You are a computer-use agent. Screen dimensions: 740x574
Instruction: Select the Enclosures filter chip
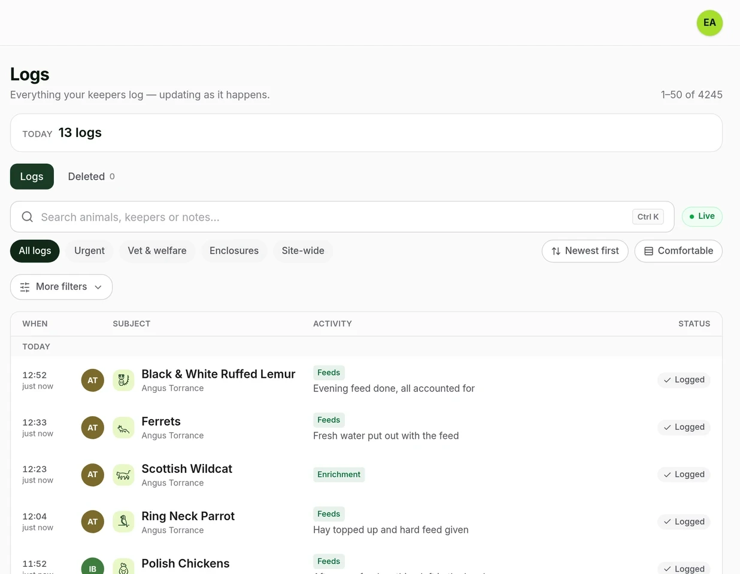point(234,251)
